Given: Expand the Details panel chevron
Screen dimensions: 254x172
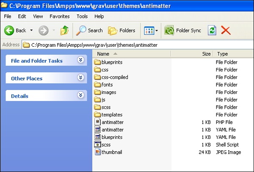Looking at the screenshot, I should point(80,96).
